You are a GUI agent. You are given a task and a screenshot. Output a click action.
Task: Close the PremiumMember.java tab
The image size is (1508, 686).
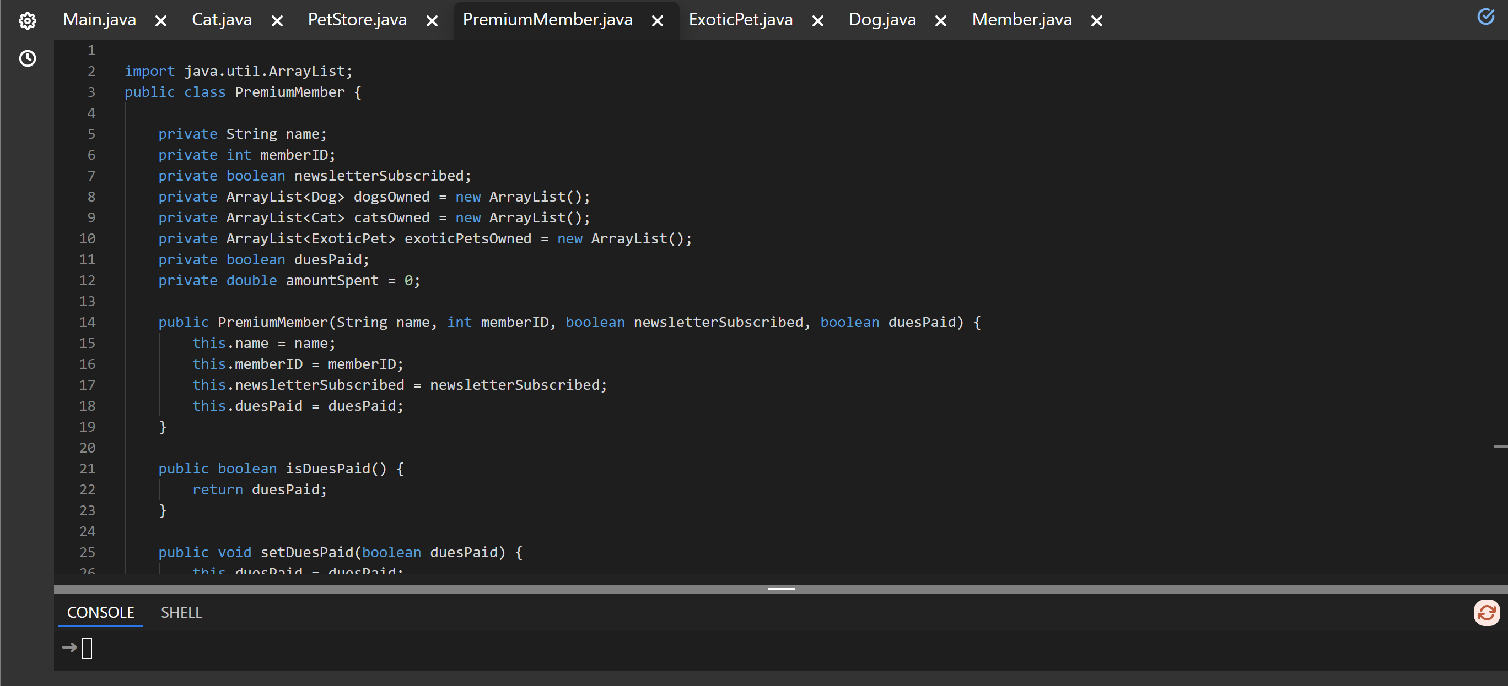tap(658, 21)
